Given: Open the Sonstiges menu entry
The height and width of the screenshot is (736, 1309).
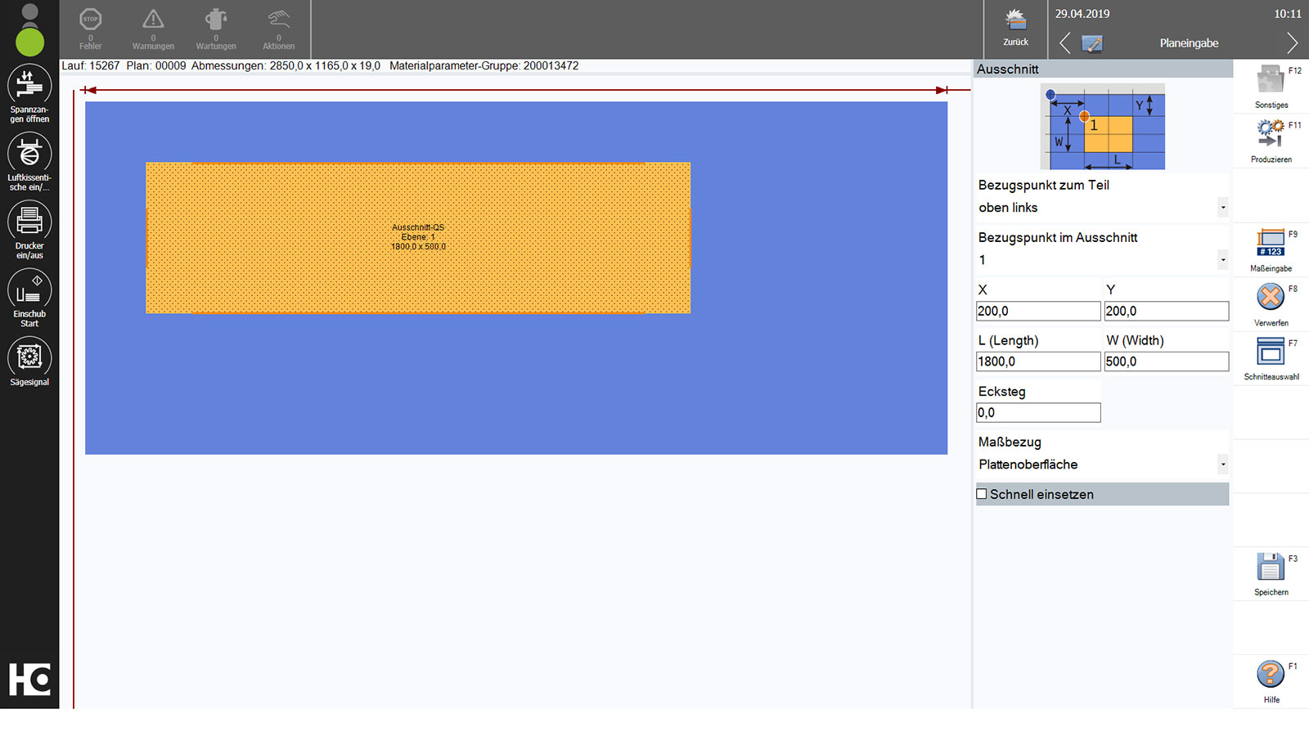Looking at the screenshot, I should tap(1271, 81).
